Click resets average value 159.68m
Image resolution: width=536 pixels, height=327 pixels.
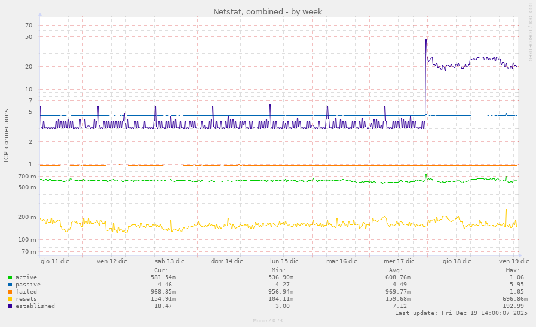[398, 299]
